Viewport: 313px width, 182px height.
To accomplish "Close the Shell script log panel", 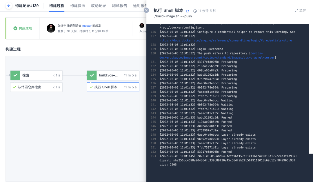I will (x=146, y=10).
